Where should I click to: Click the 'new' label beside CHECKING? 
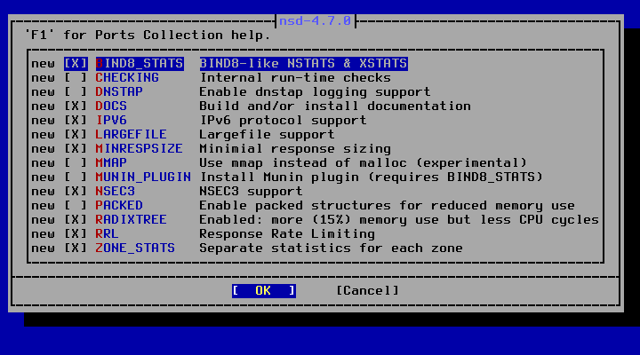tap(44, 78)
